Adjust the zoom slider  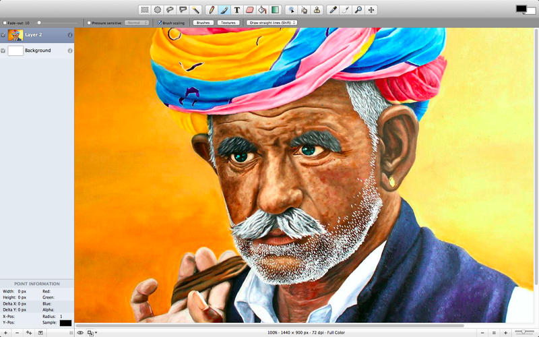coord(525,332)
